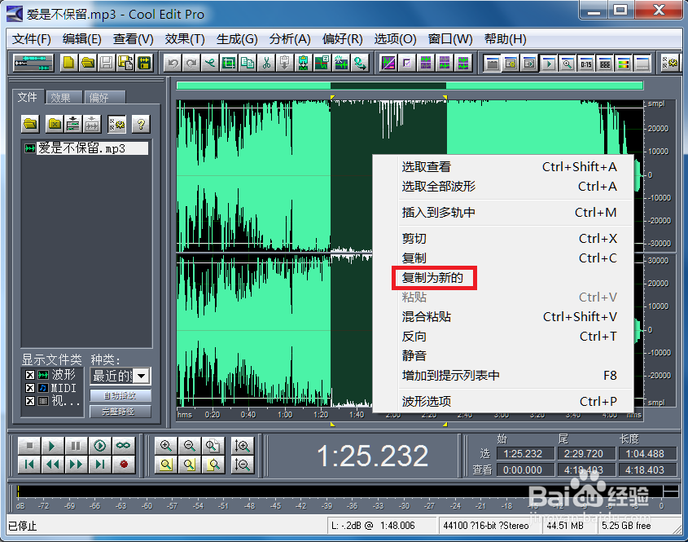Open the 种类 sort dropdown 最近的
The height and width of the screenshot is (542, 688).
[142, 376]
